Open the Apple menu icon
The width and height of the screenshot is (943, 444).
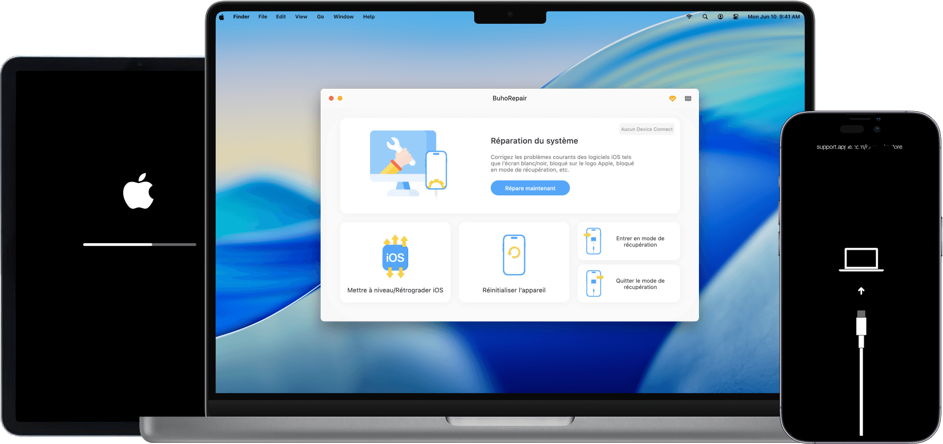tap(221, 17)
